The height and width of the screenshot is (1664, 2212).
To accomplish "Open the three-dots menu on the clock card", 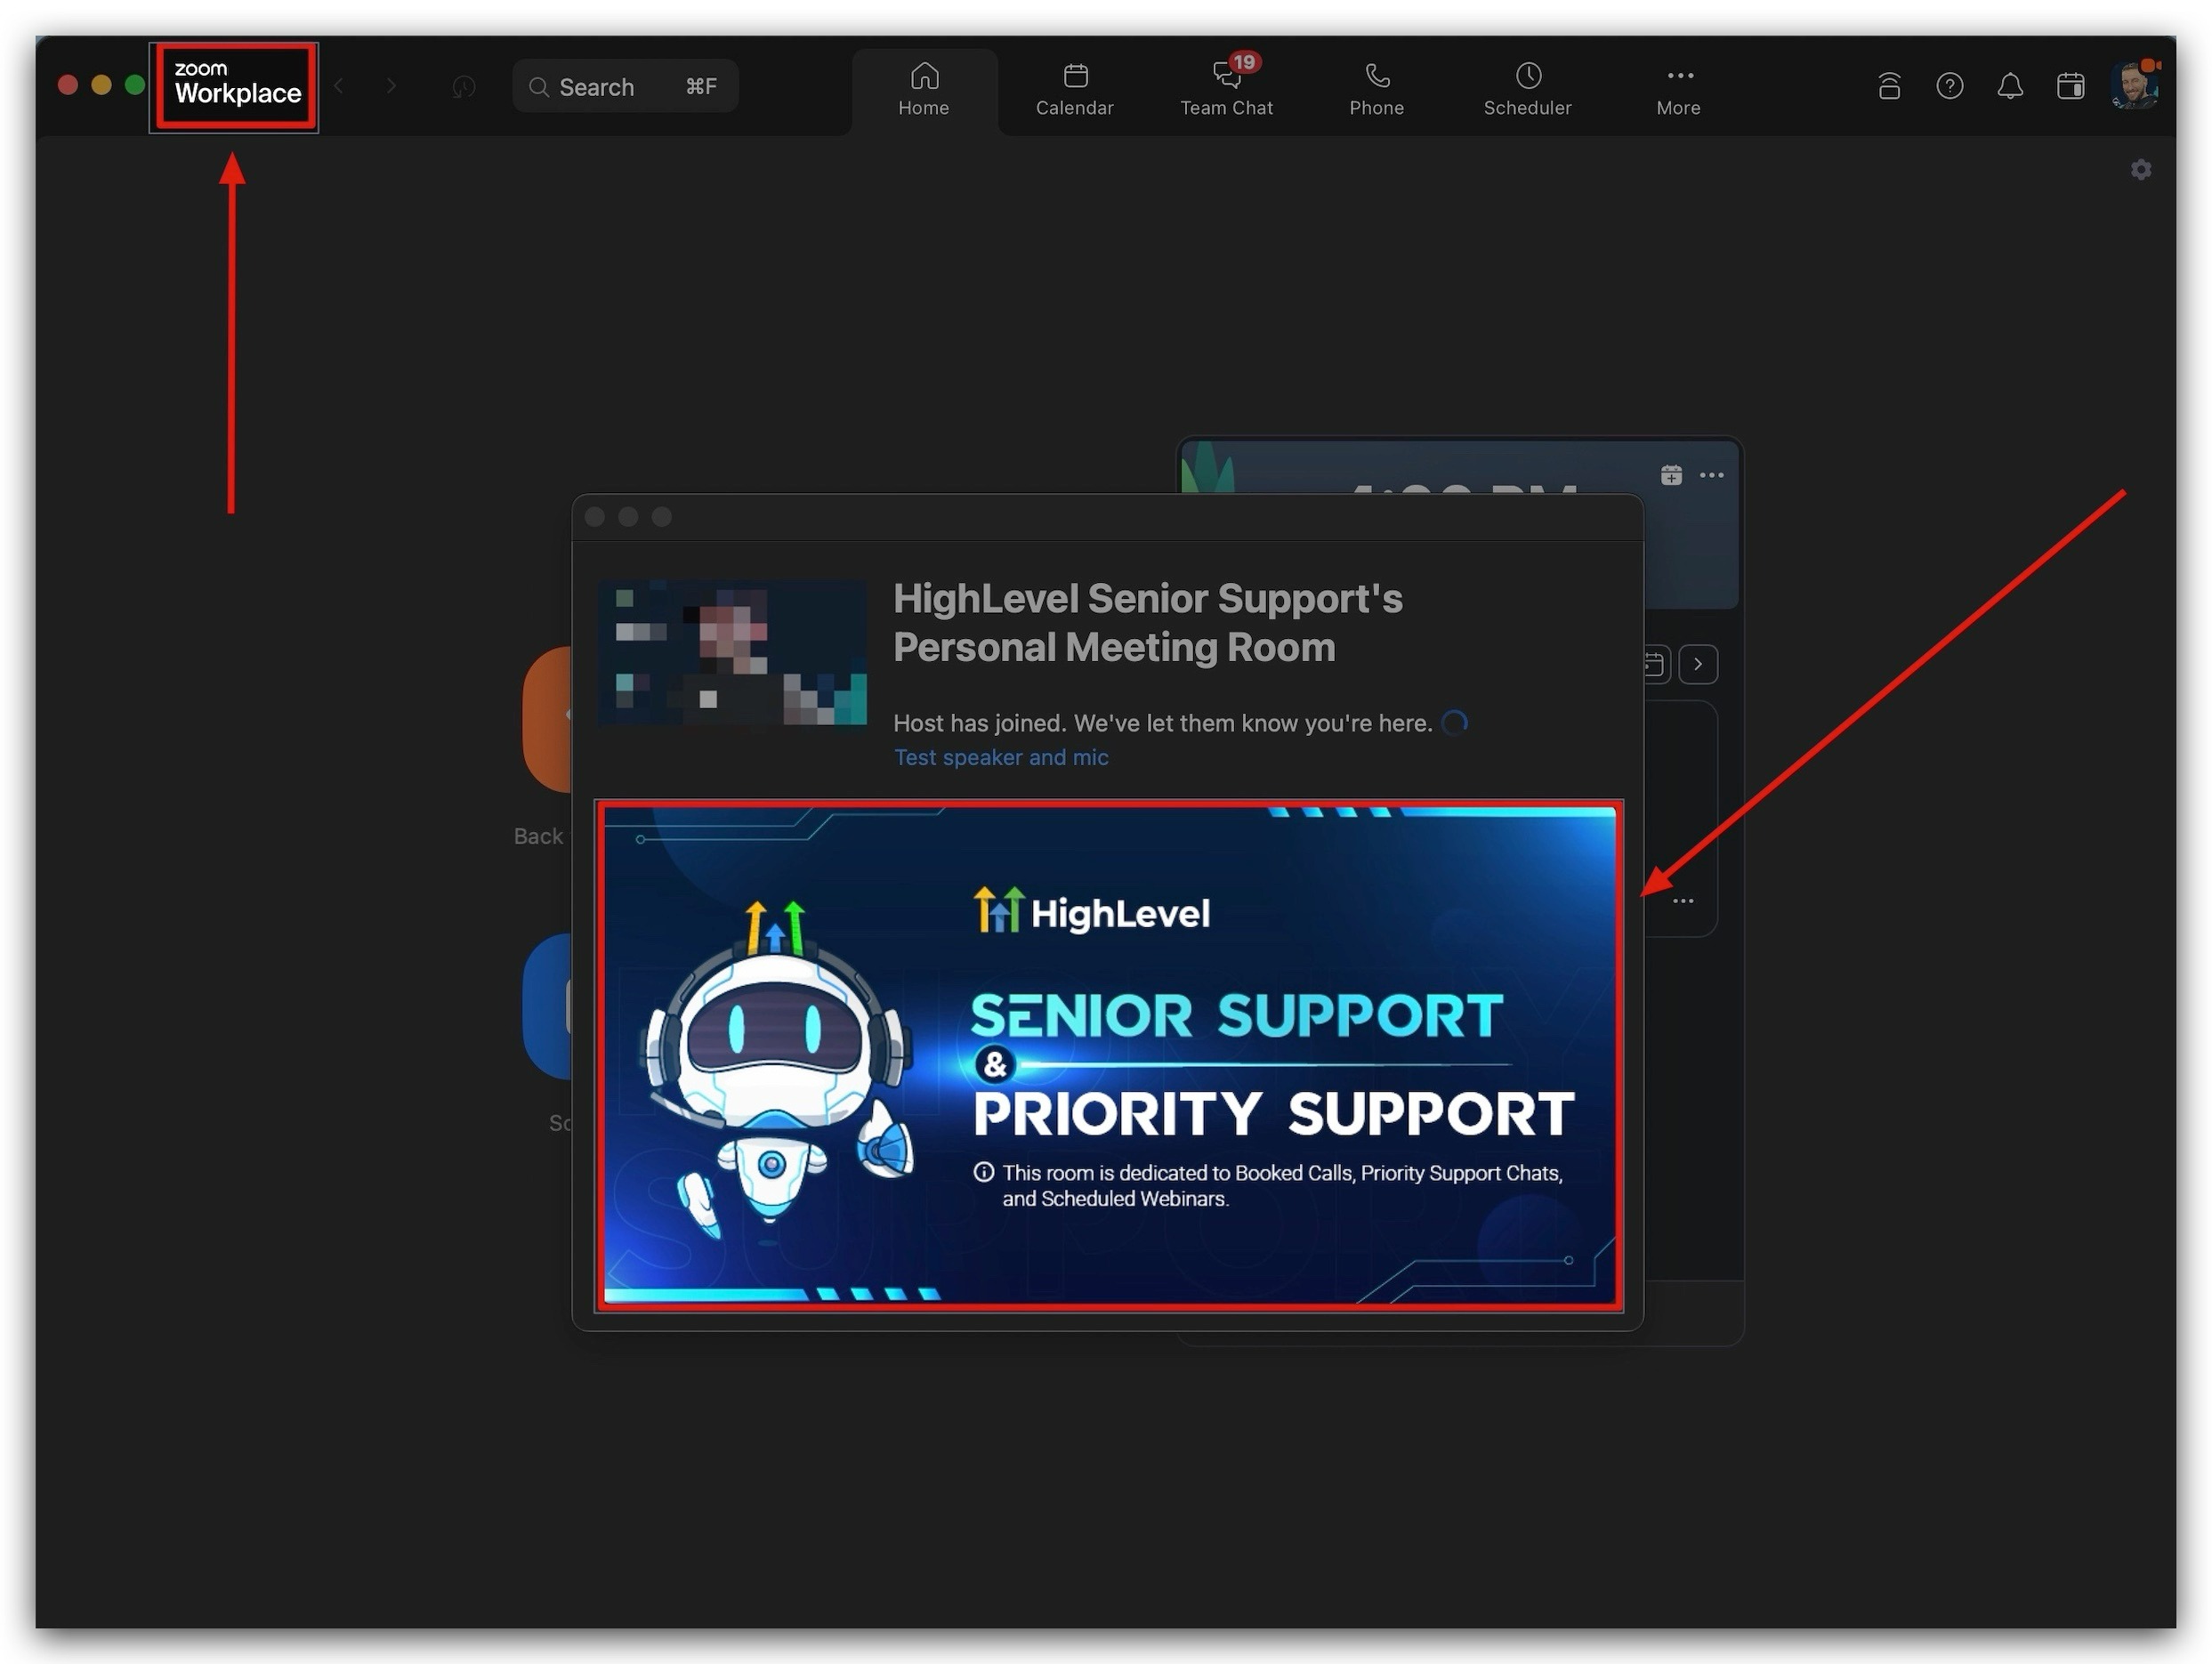I will coord(1711,475).
